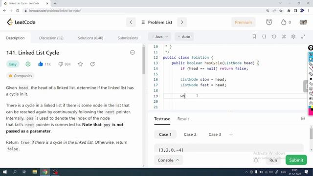This screenshot has width=313, height=176.
Task: Bookmark this page star in address bar
Action: (x=281, y=11)
